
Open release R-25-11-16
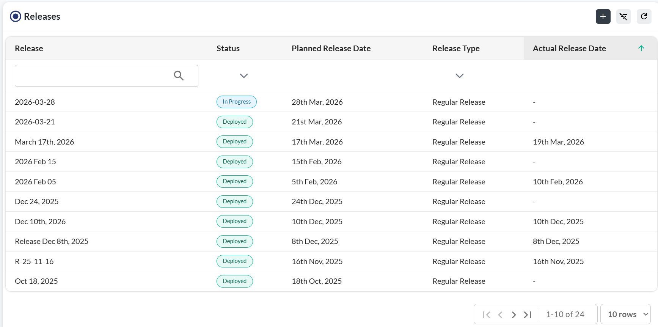point(34,261)
